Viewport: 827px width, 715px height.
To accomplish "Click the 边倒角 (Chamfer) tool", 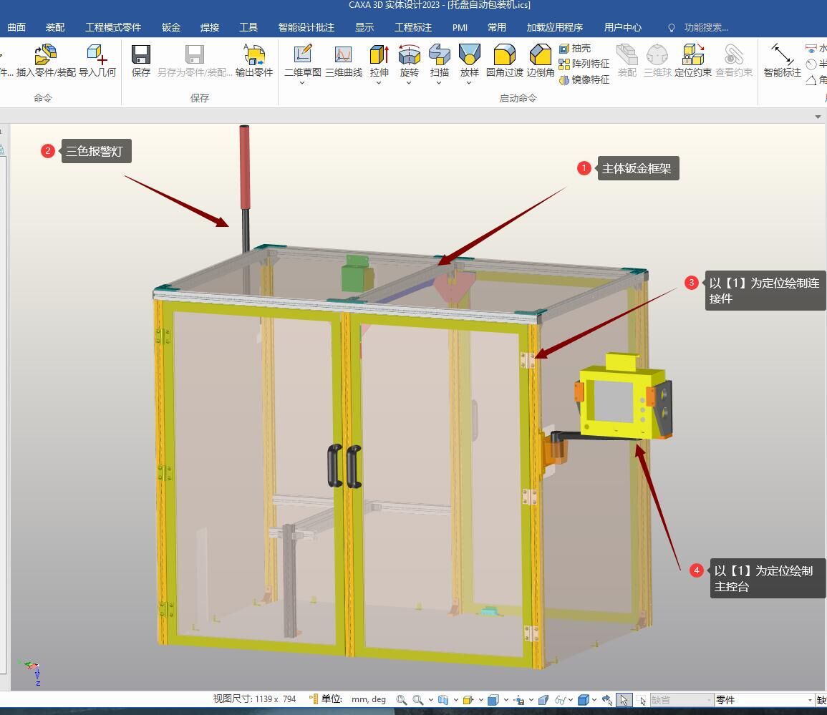I will click(540, 61).
